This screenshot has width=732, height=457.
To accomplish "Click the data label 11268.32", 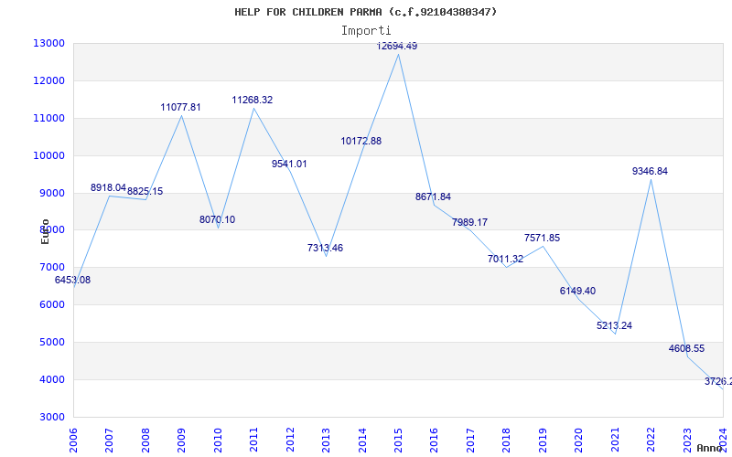I will pyautogui.click(x=253, y=100).
